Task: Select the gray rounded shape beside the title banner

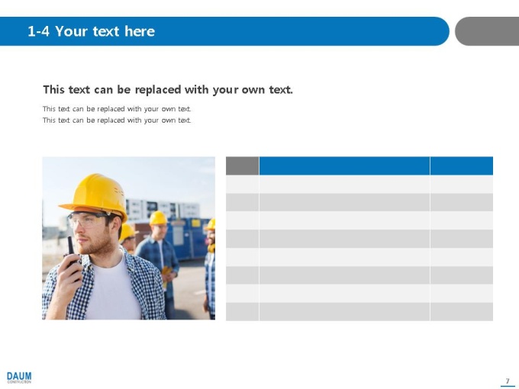Action: coord(487,31)
